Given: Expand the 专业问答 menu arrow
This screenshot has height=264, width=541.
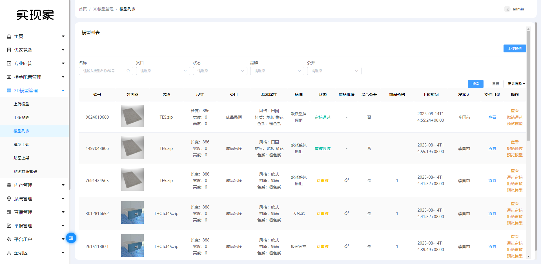Looking at the screenshot, I should pyautogui.click(x=63, y=63).
